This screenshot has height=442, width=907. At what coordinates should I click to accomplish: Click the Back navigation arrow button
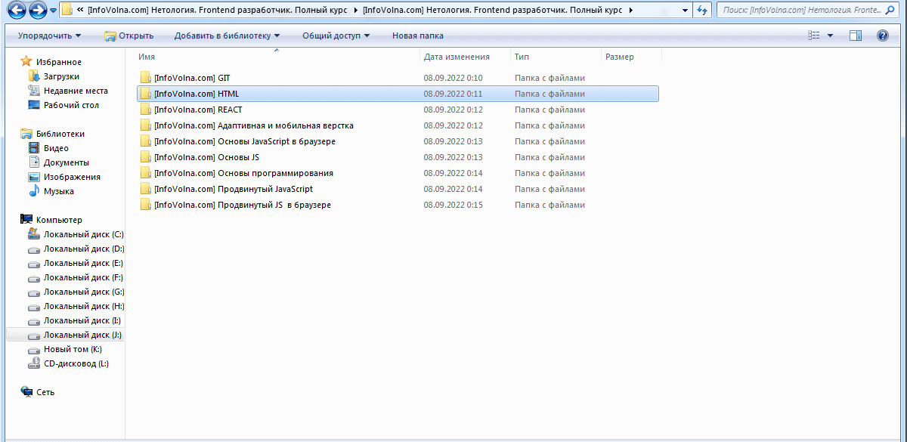[x=17, y=11]
